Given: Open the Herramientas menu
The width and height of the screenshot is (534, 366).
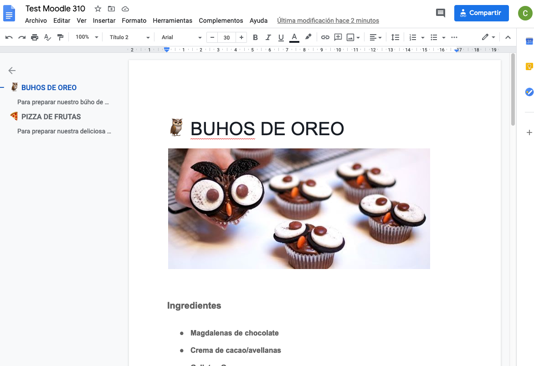Looking at the screenshot, I should click(x=172, y=21).
